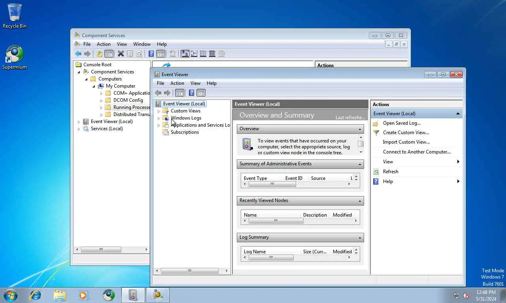506x303 pixels.
Task: Collapse My Computer node in Component Services
Action: click(94, 86)
